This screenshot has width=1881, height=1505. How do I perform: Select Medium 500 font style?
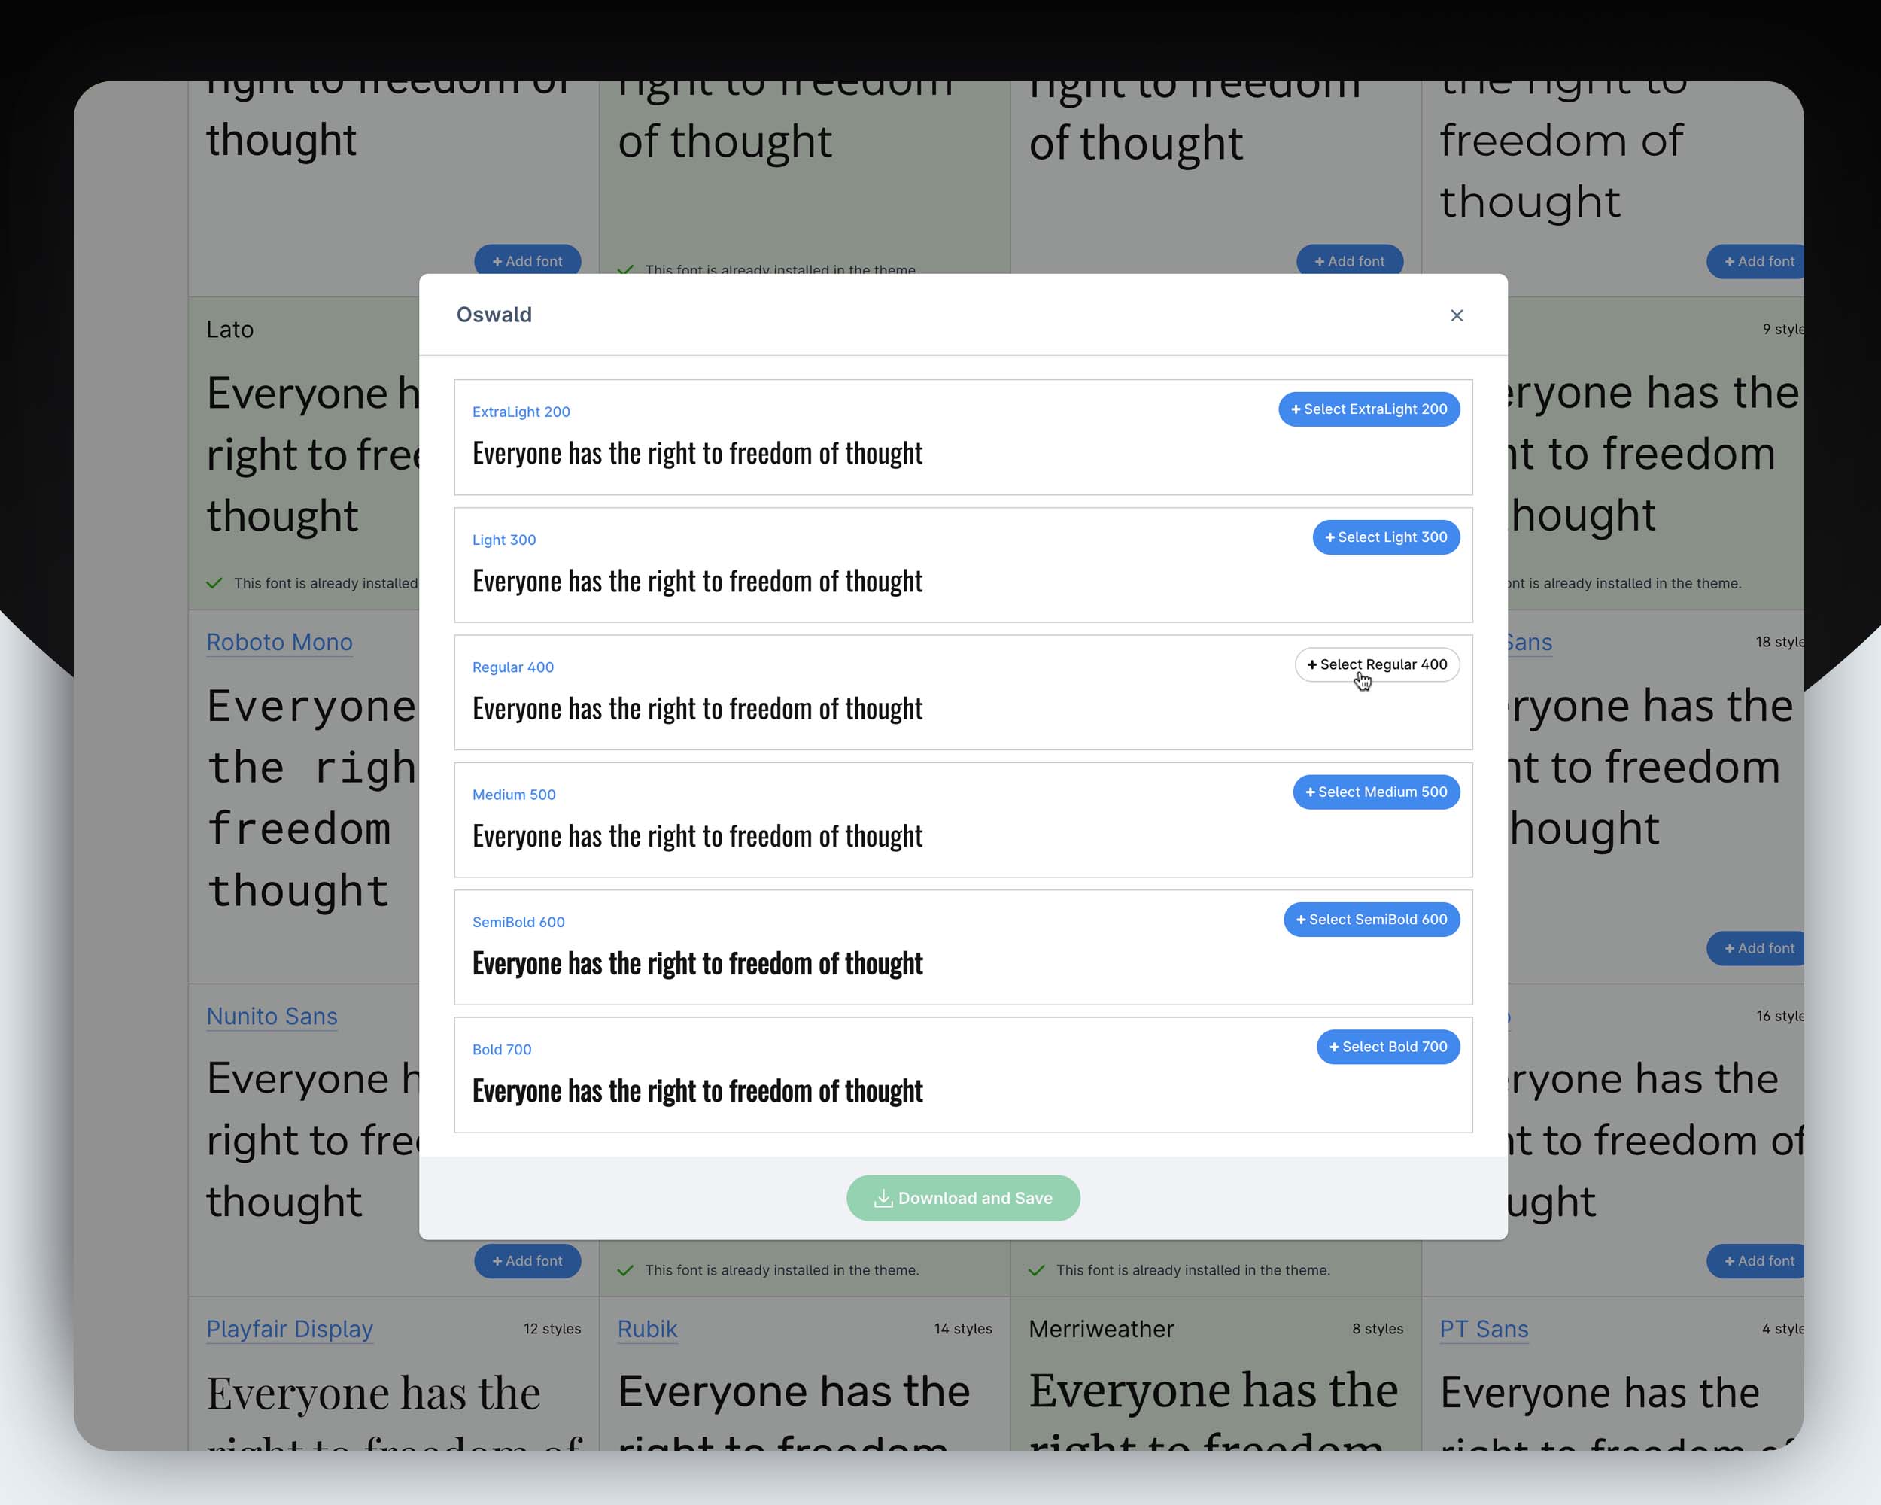(1375, 792)
